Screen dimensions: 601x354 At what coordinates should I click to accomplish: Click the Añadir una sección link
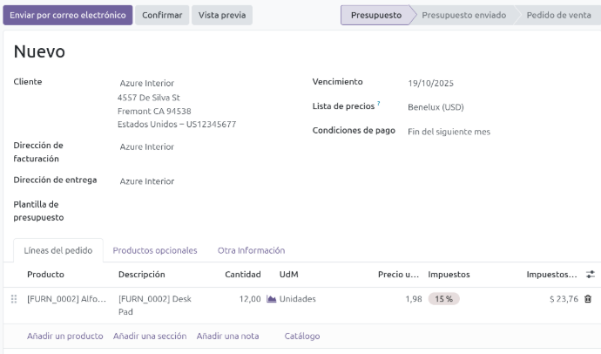click(150, 336)
